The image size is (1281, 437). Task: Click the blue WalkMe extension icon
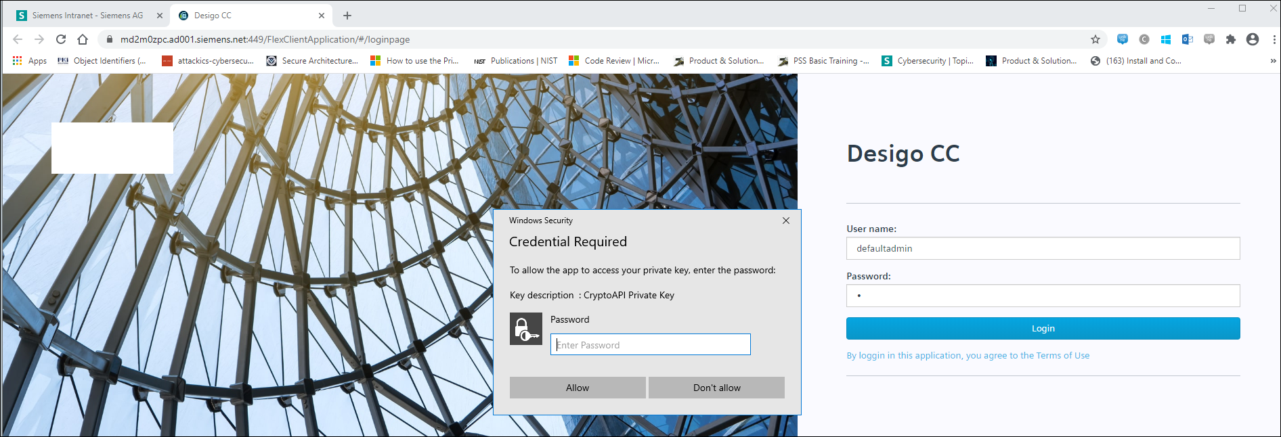coord(1122,39)
